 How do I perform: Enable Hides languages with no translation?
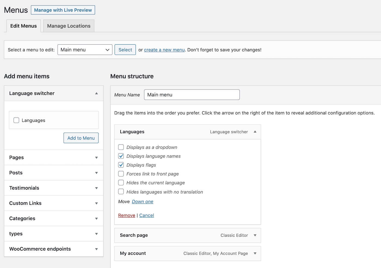click(121, 192)
